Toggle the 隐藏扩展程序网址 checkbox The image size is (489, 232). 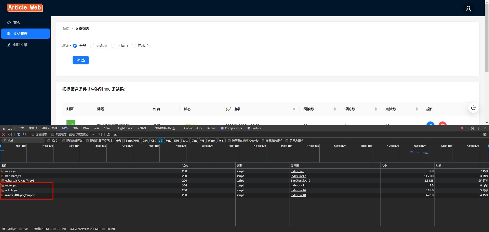[87, 141]
